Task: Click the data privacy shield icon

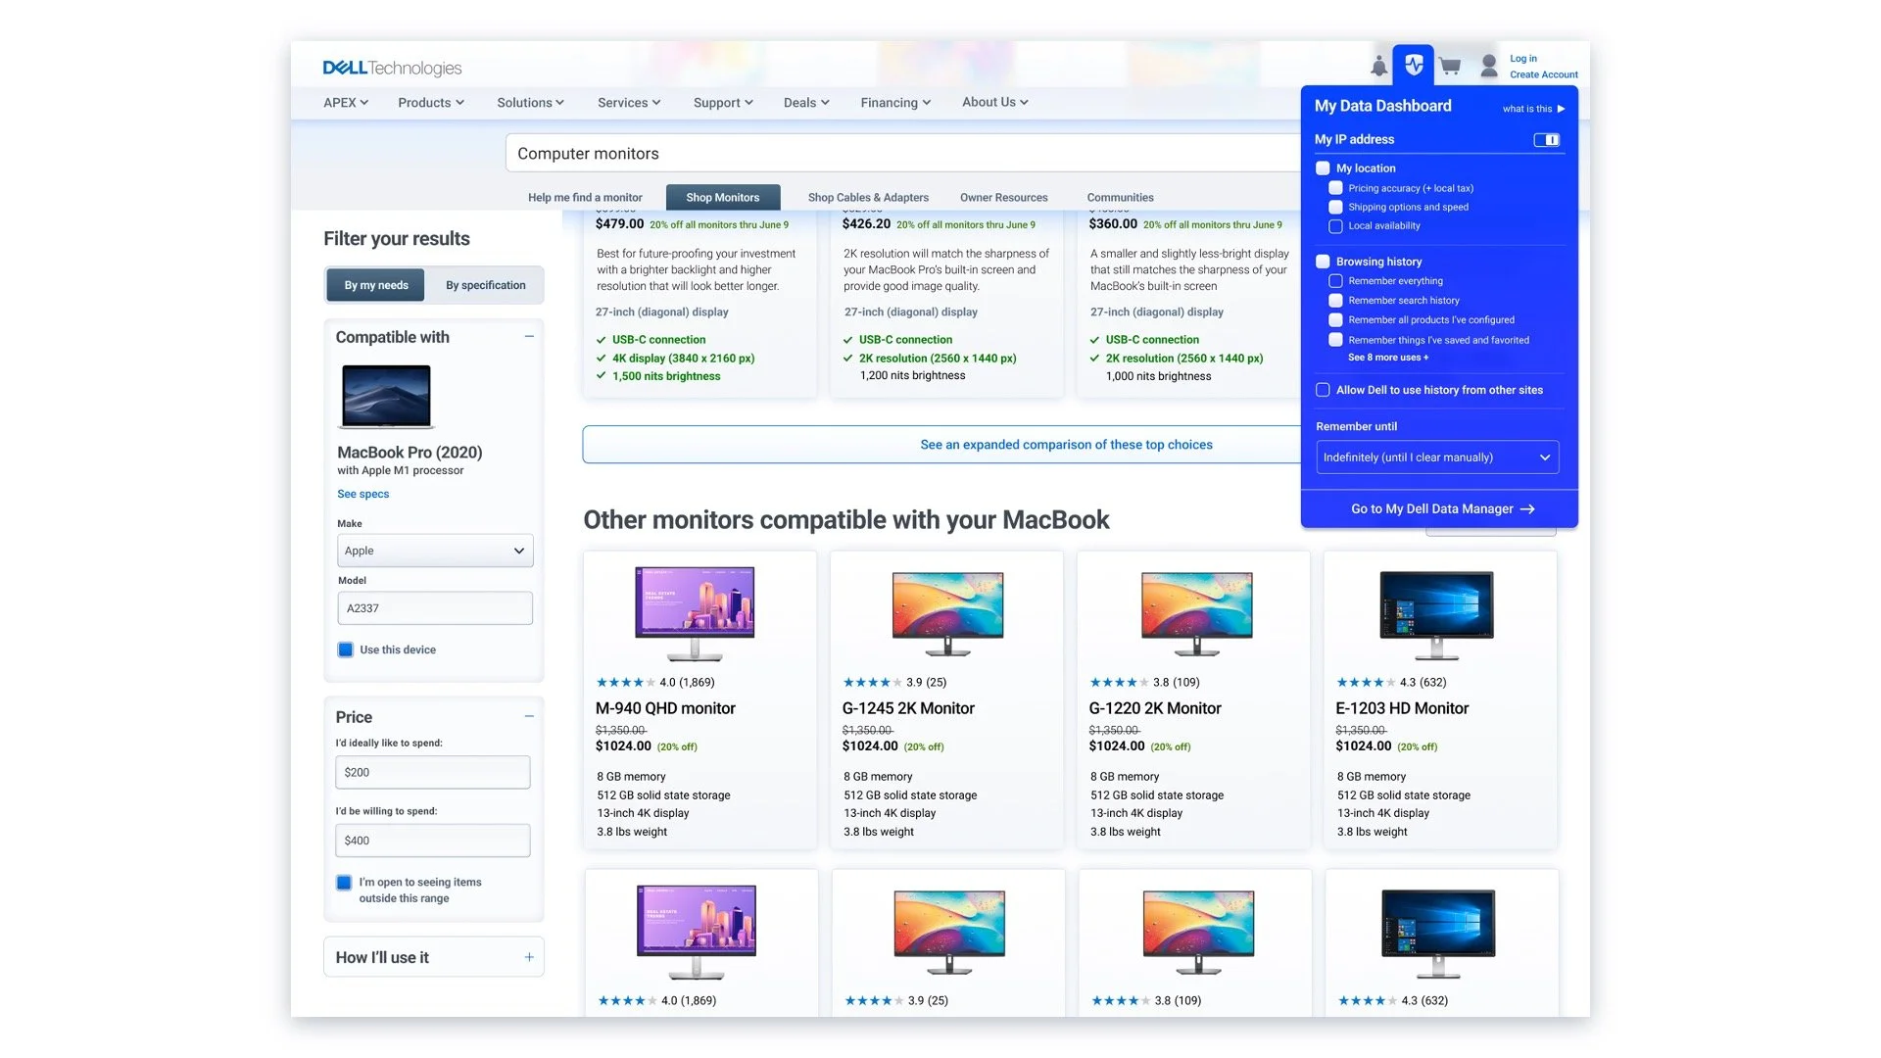Action: 1414,66
